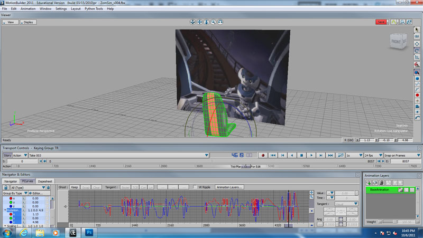Enable the VK Ripple checkbox
423x238 pixels.
[x=195, y=187]
